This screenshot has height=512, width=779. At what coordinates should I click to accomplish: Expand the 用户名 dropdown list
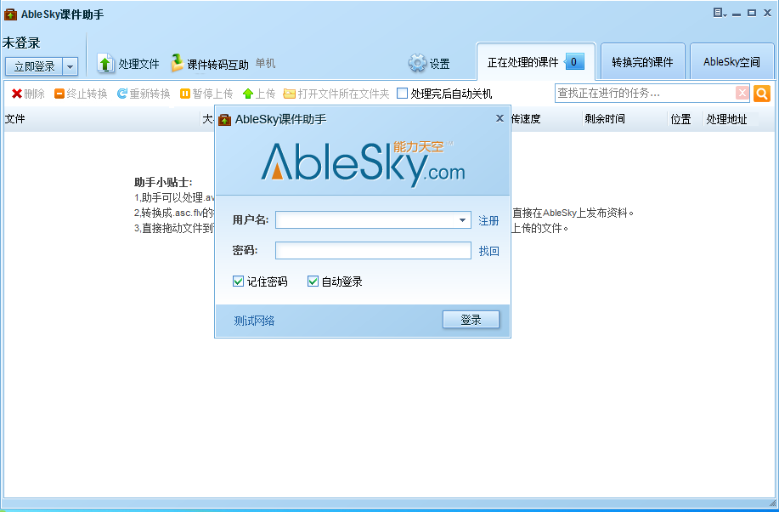462,220
